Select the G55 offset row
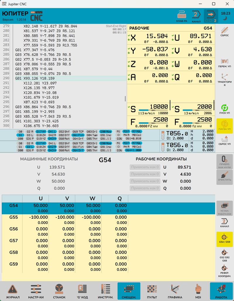The height and width of the screenshot is (301, 234). coord(13,217)
